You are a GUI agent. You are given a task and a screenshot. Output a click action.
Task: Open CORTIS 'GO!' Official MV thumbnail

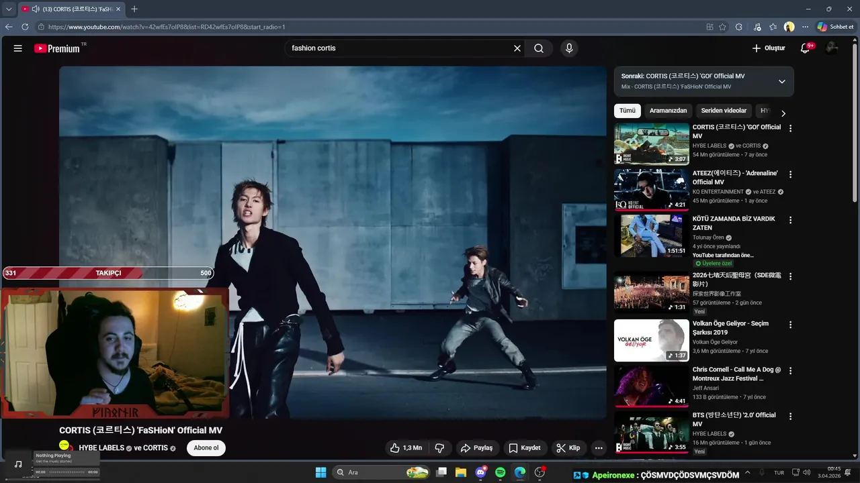tap(652, 144)
